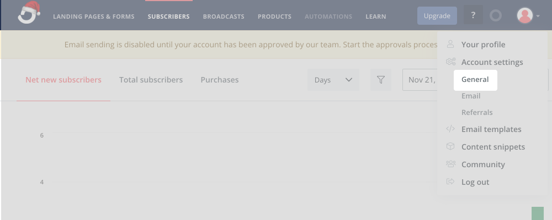This screenshot has width=552, height=220.
Task: Open the question mark help icon
Action: pos(473,16)
